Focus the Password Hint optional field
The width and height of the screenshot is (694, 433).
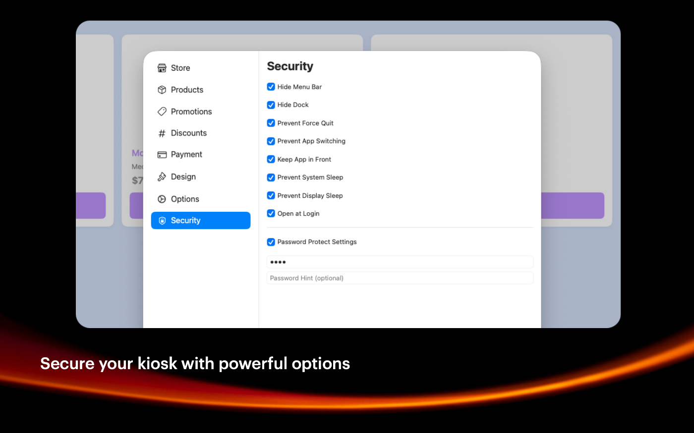[400, 278]
